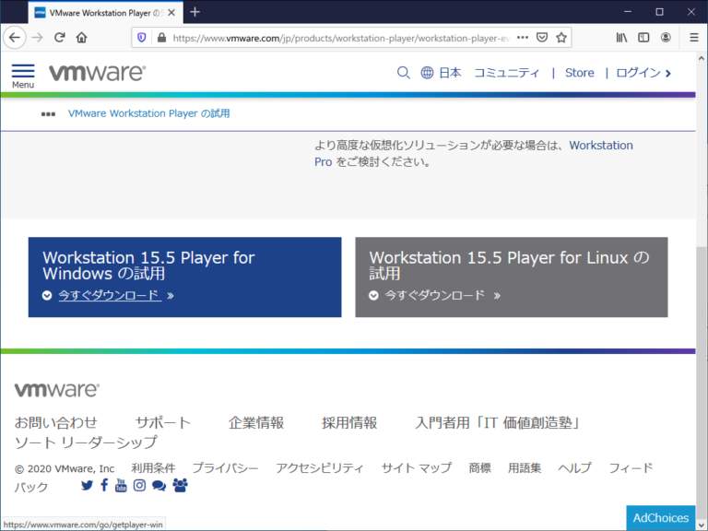Screen dimensions: 708x531
Task: Click the Instagram icon in footer
Action: pyautogui.click(x=139, y=486)
